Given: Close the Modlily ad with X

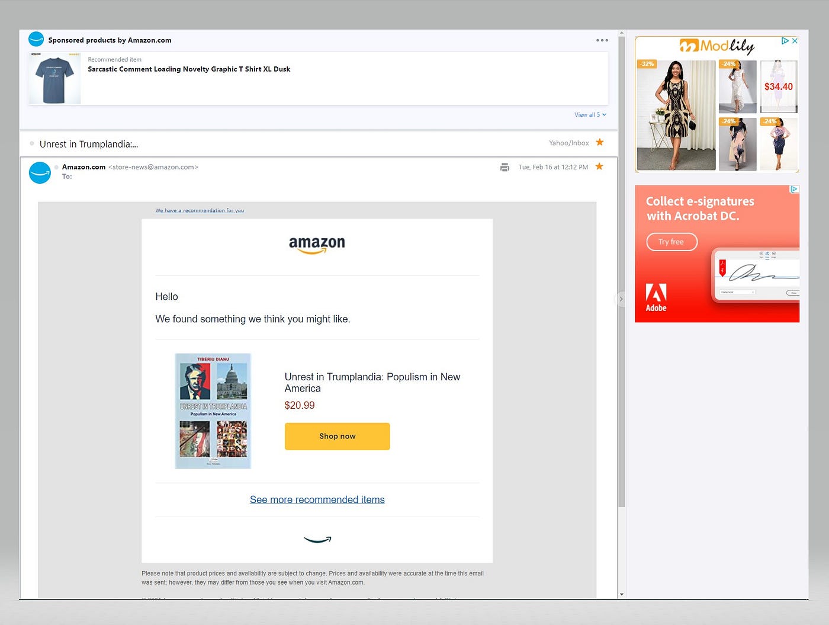Looking at the screenshot, I should coord(795,41).
